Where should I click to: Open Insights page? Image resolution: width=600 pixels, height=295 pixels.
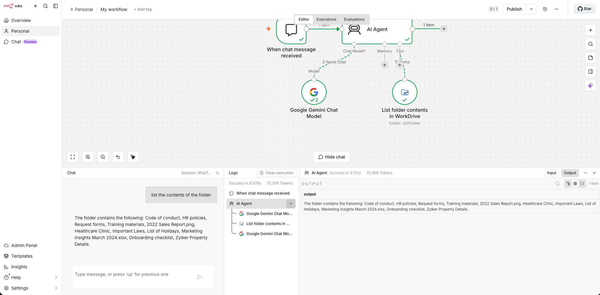tap(31, 267)
